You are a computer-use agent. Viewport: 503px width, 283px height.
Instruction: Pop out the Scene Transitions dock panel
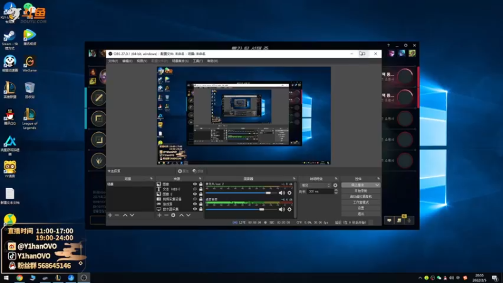(x=336, y=179)
